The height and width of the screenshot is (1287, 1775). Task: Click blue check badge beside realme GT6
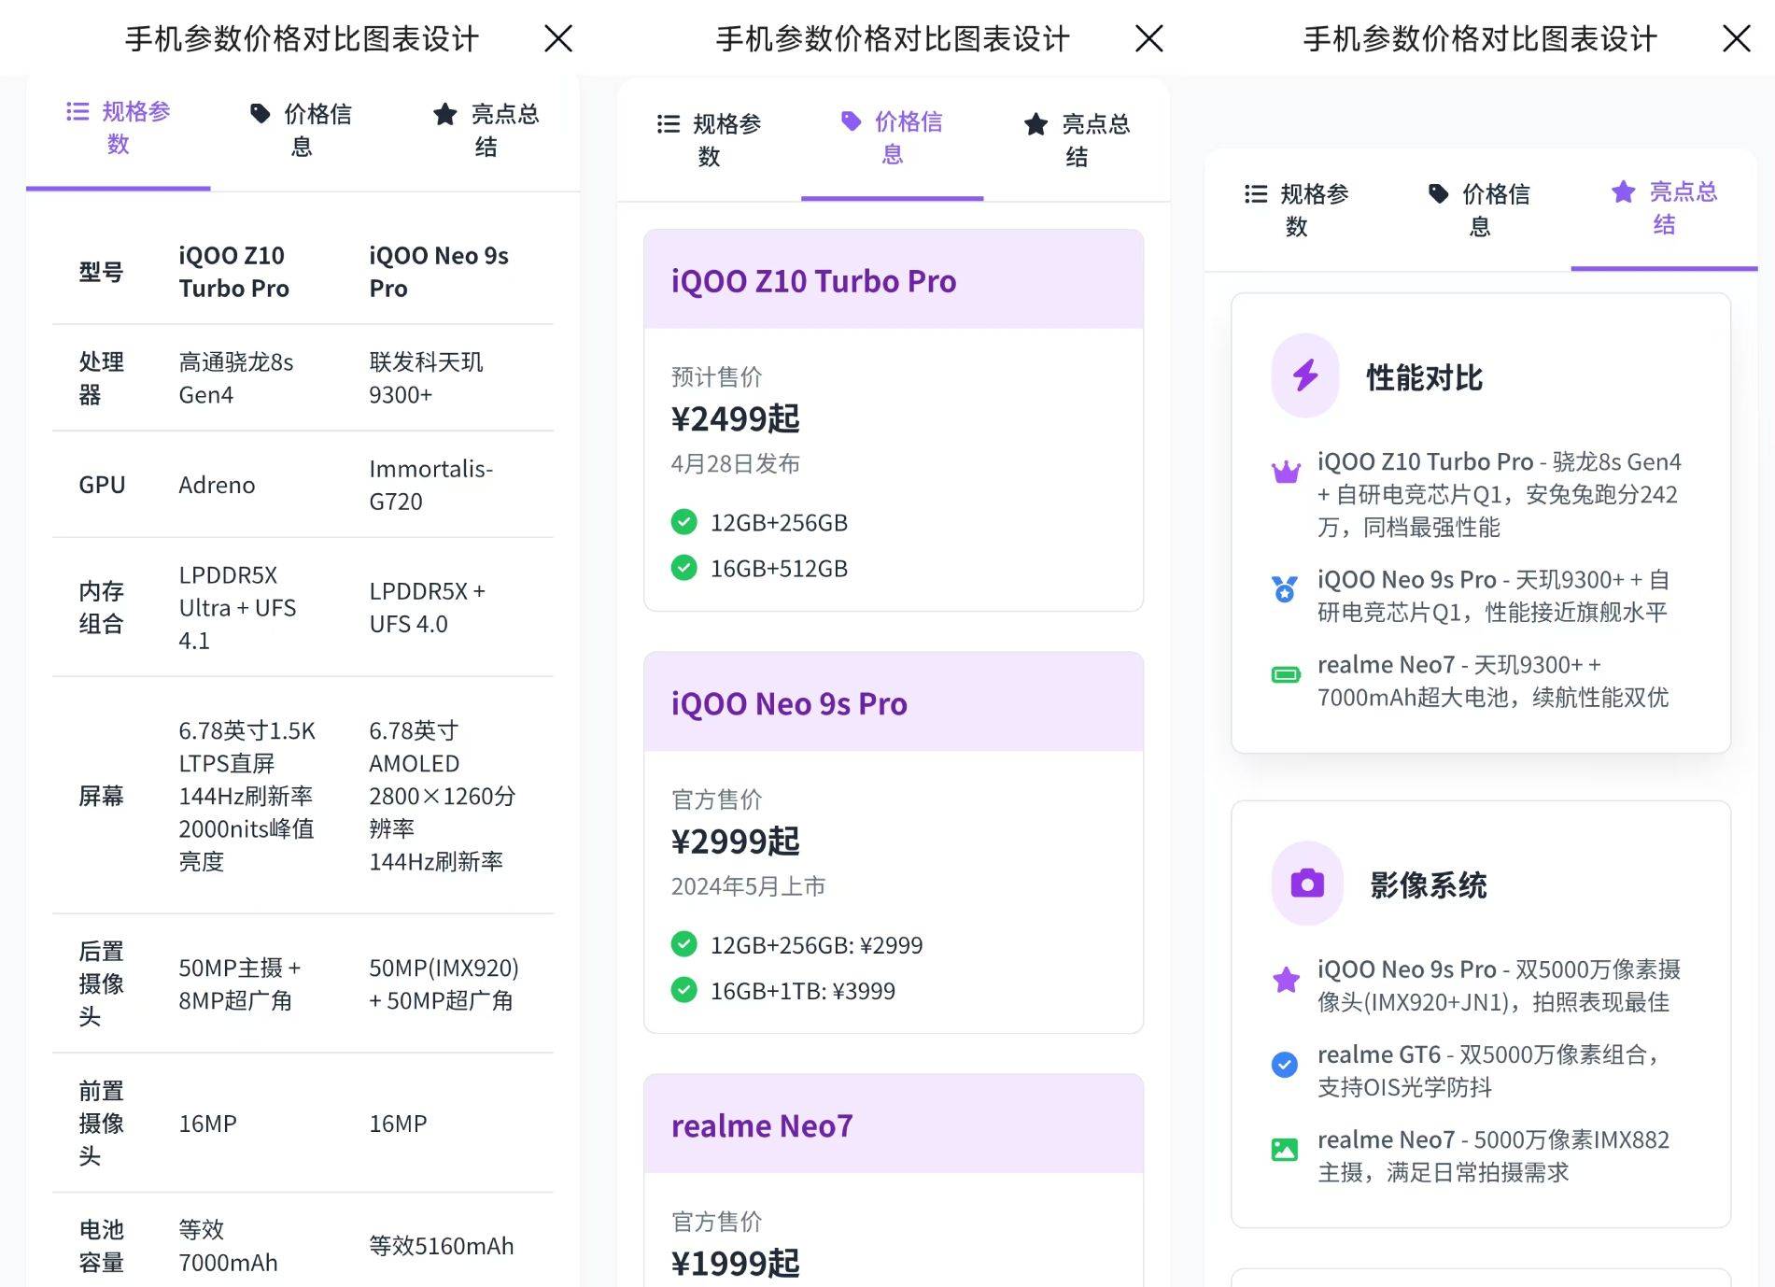1285,1064
